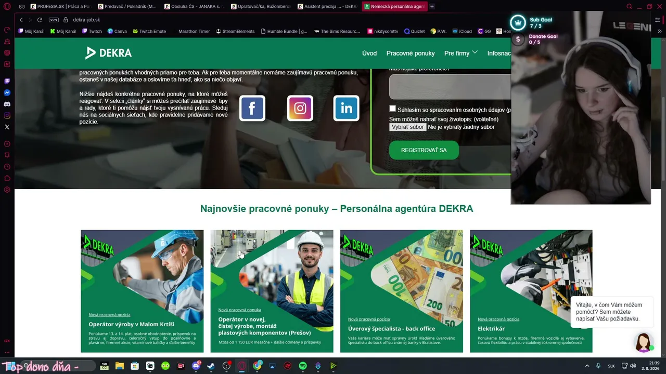Click the Opera GX taskbar icon

[241, 366]
